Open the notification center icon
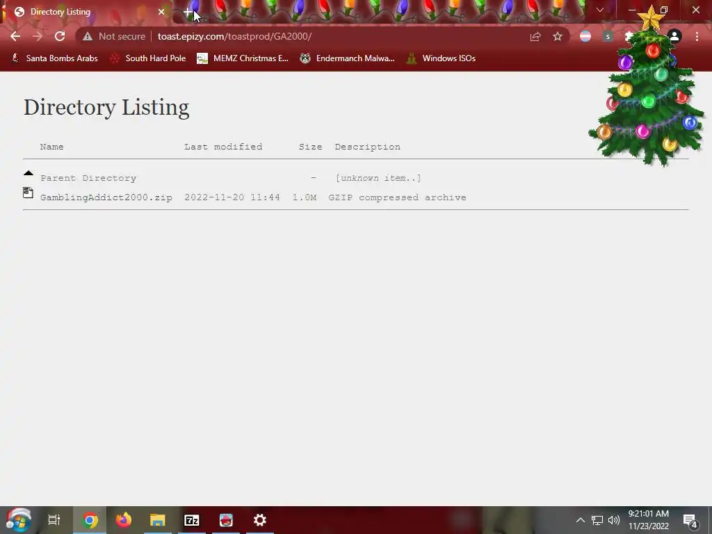The image size is (712, 534). pyautogui.click(x=690, y=520)
